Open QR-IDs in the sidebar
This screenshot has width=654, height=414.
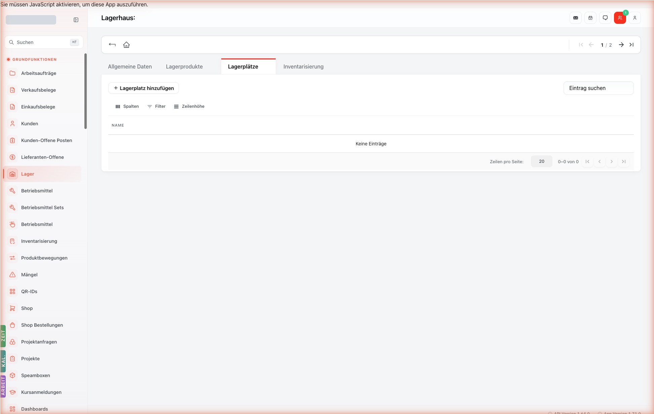point(42,291)
